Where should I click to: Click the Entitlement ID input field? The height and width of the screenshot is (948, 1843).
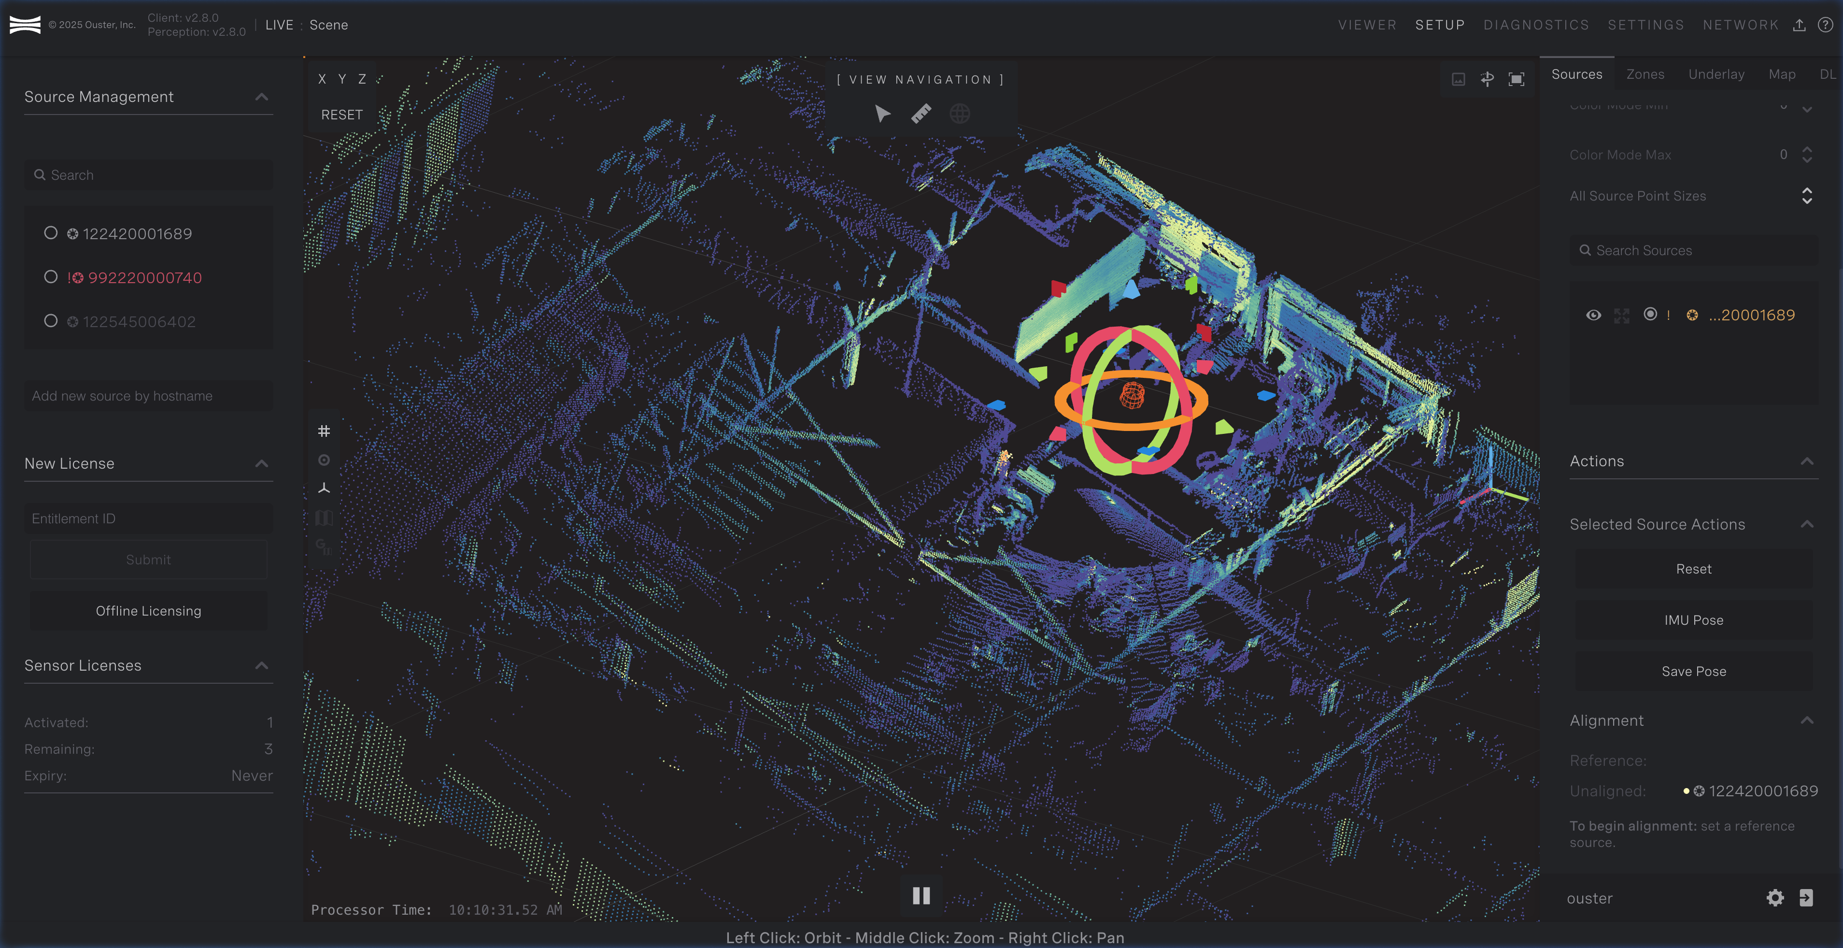click(148, 518)
